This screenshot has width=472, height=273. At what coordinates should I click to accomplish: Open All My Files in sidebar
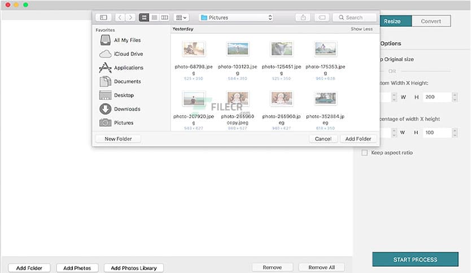[x=120, y=40]
